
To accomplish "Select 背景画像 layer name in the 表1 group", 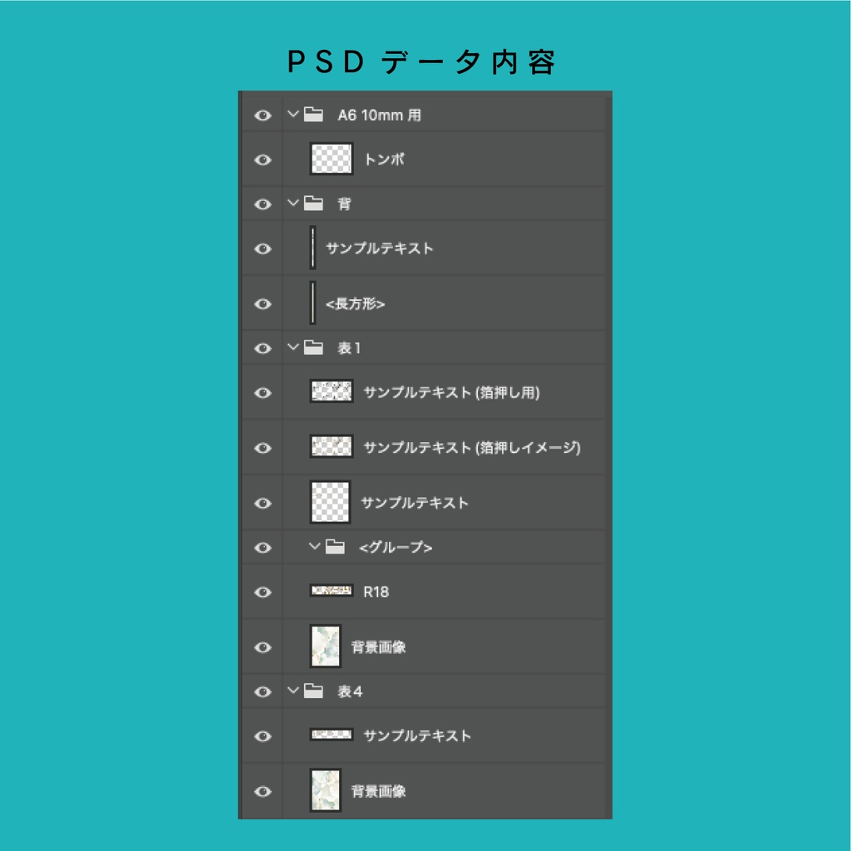I will [378, 647].
